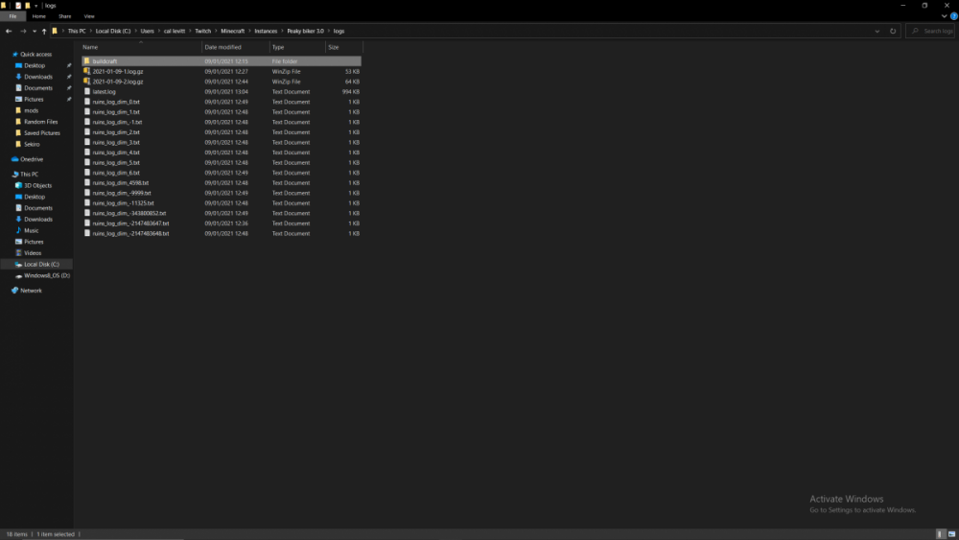Open the address bar history dropdown
The height and width of the screenshot is (540, 959).
[878, 31]
